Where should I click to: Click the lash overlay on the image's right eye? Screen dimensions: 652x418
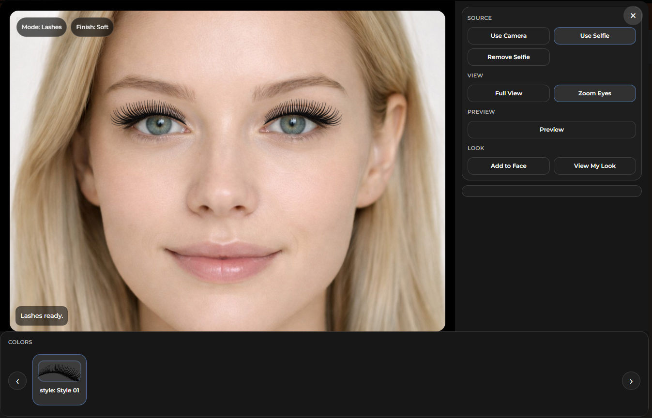coord(303,113)
